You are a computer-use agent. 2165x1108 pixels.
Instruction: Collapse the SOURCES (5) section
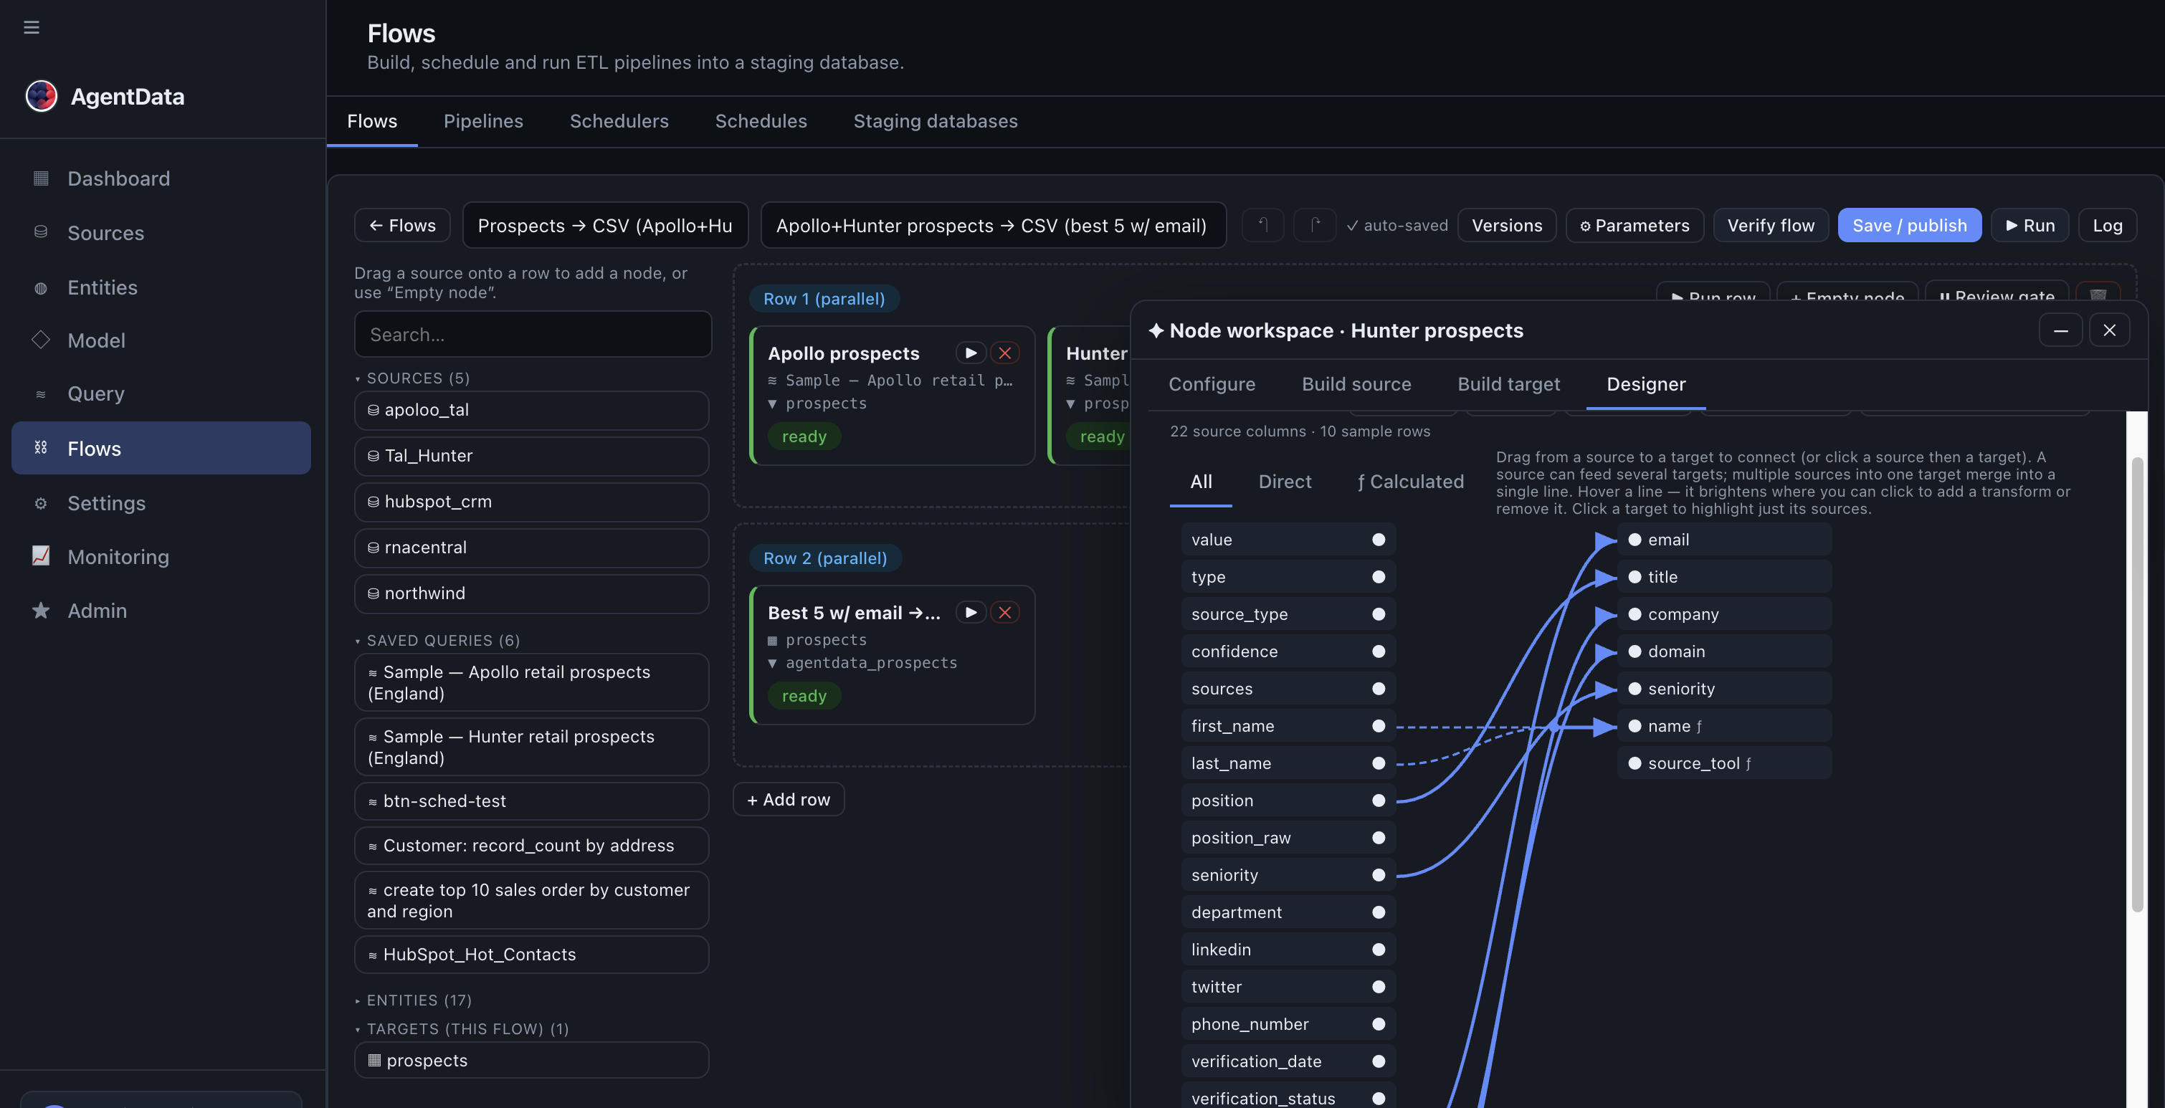tap(411, 378)
